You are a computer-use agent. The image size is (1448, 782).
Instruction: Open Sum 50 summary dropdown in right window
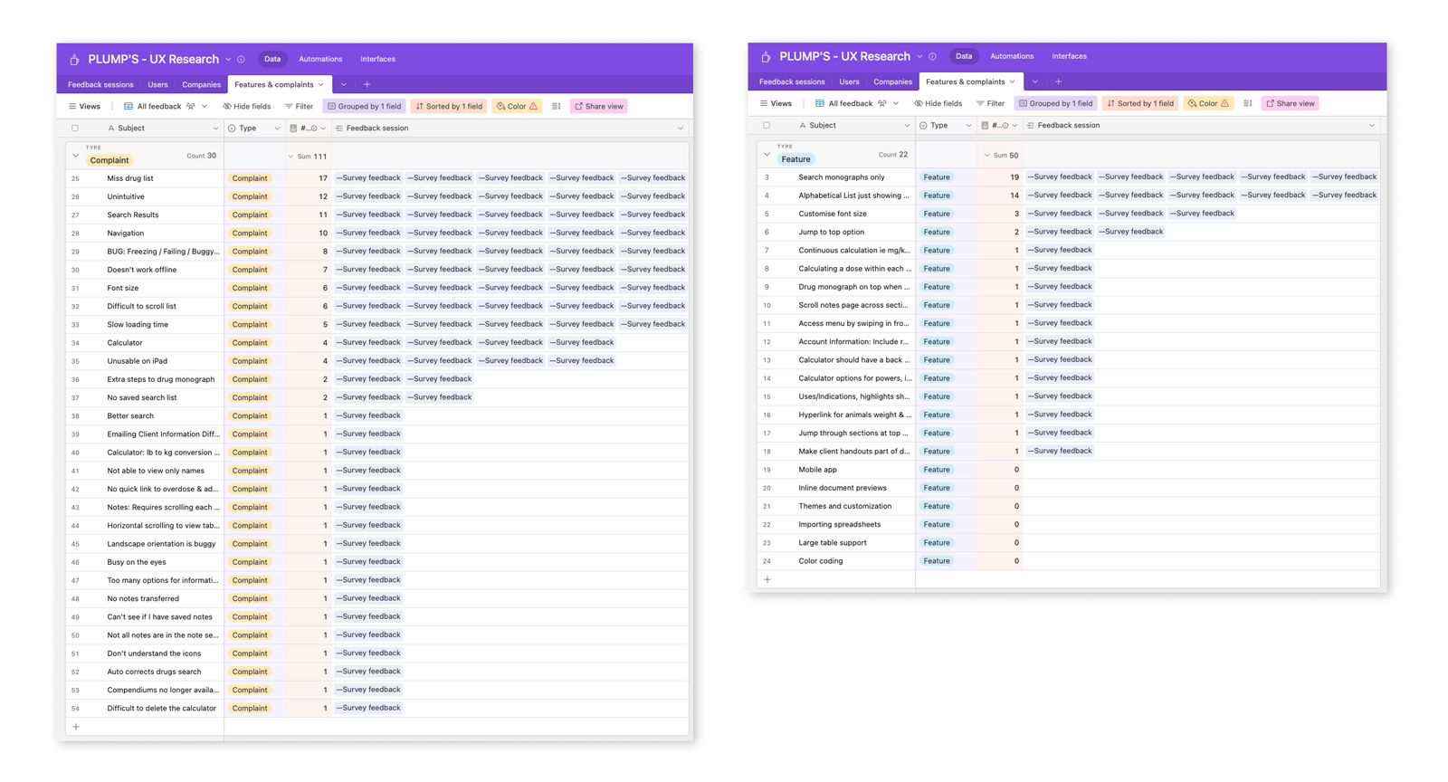coord(1001,155)
